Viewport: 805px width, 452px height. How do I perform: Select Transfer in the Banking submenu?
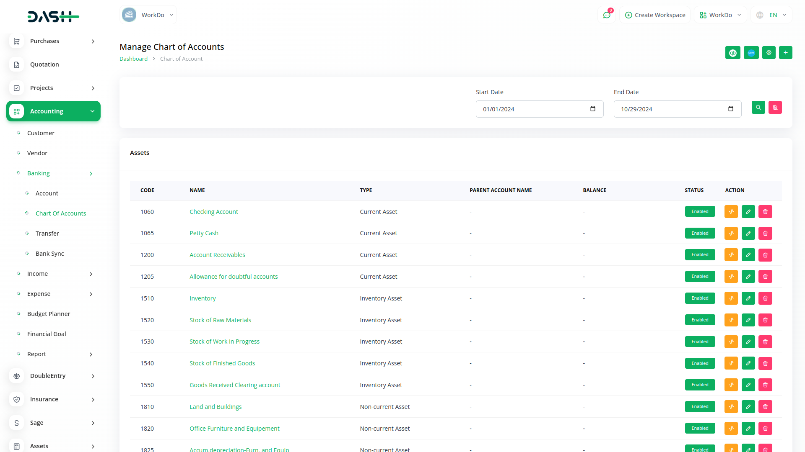[x=47, y=233]
